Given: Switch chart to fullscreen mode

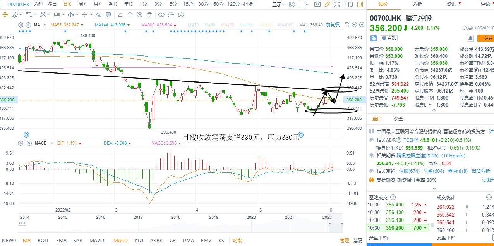Looking at the screenshot, I should pos(337,4).
